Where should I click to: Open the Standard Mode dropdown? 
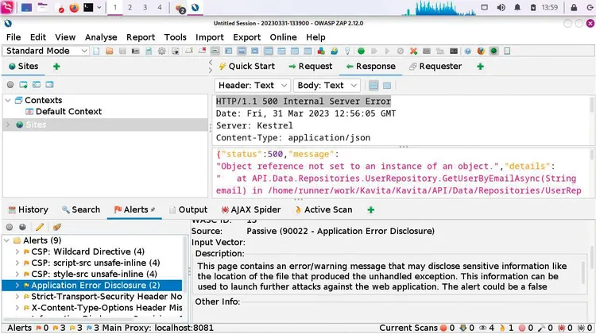click(46, 51)
